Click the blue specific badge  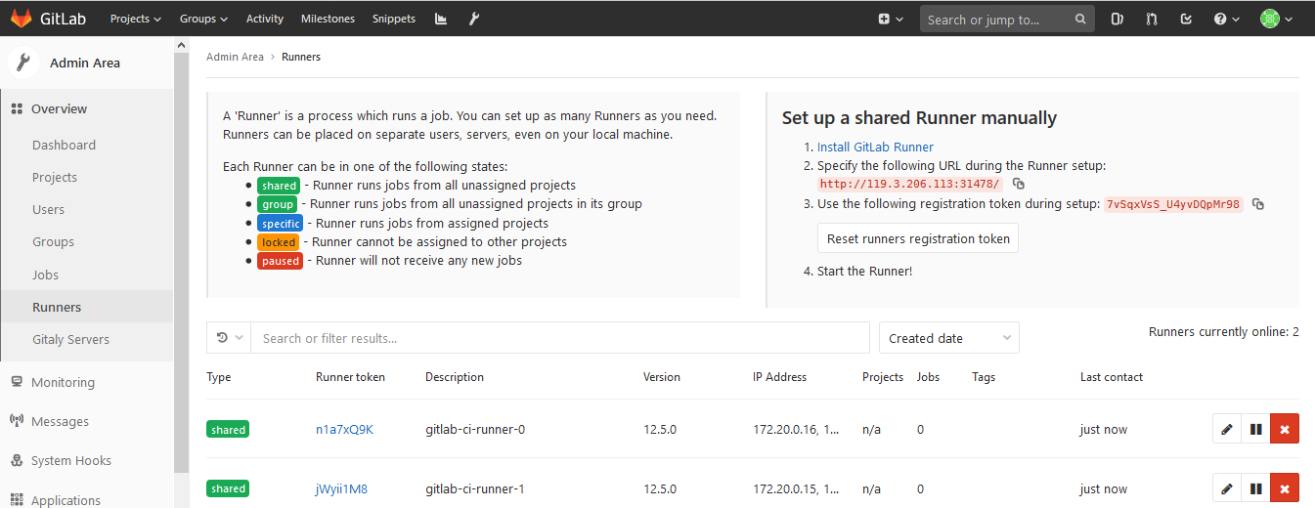click(281, 224)
